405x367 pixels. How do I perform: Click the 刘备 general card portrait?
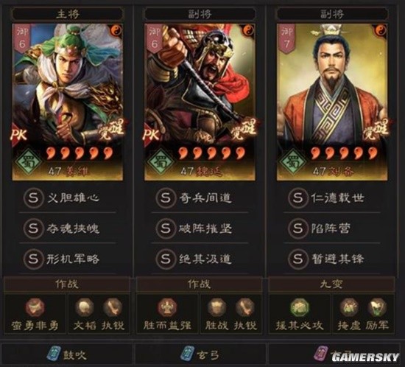point(332,102)
